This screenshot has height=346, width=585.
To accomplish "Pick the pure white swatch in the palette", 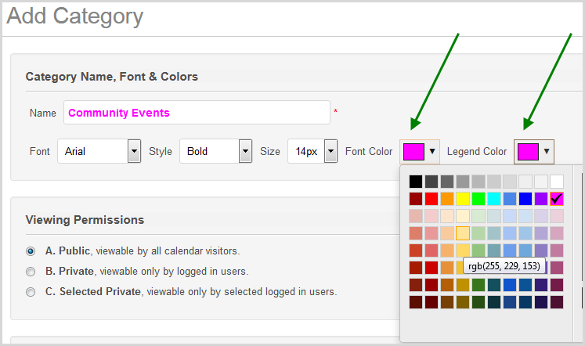I will (x=557, y=182).
